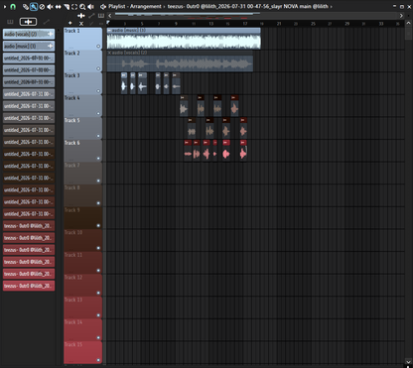Click the audio [vocals] waveform on Track 2
Screen dimensions: 413x368
pyautogui.click(x=180, y=63)
